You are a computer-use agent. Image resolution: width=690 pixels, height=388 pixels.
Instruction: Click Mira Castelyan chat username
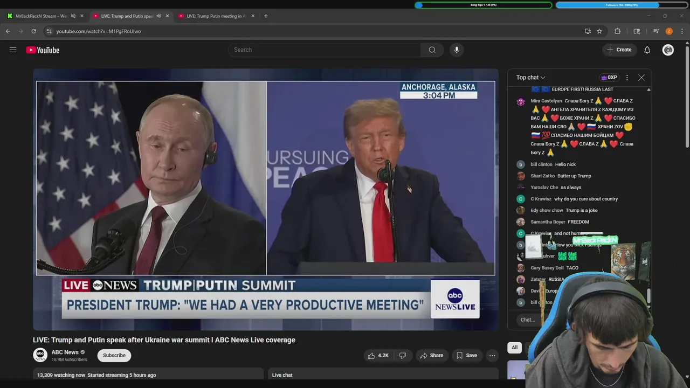546,101
